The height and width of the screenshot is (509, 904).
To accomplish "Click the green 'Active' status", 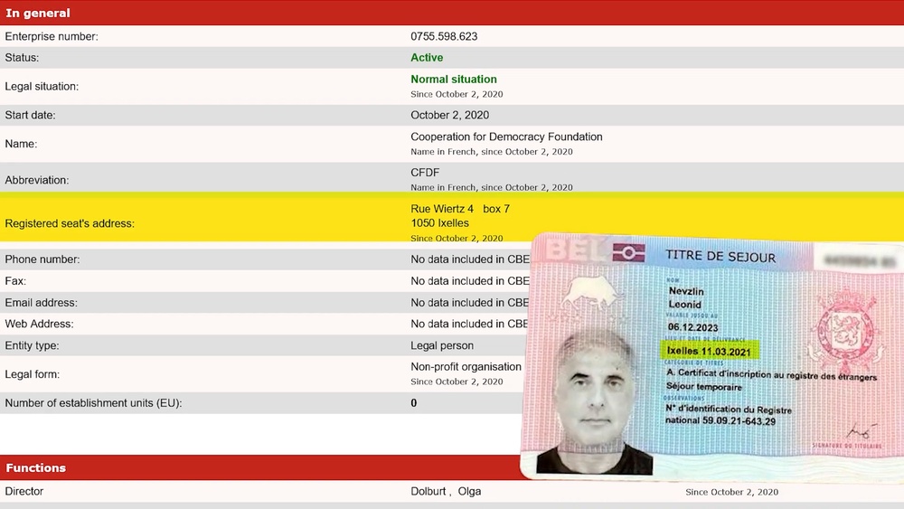I will 427,57.
